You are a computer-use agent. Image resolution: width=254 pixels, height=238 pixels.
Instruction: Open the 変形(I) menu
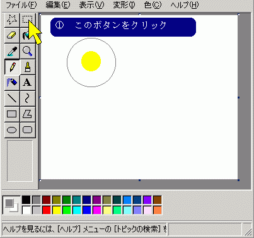click(x=124, y=5)
